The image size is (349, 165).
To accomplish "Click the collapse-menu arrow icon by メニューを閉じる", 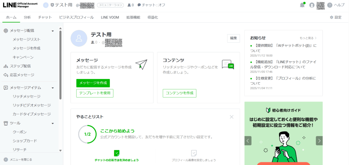I will coord(6,160).
